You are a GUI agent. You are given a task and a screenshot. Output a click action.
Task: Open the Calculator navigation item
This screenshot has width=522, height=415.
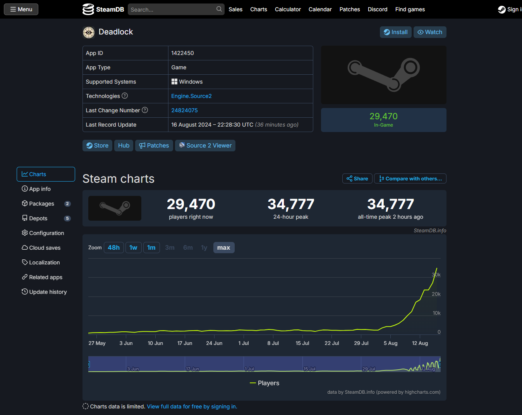288,9
